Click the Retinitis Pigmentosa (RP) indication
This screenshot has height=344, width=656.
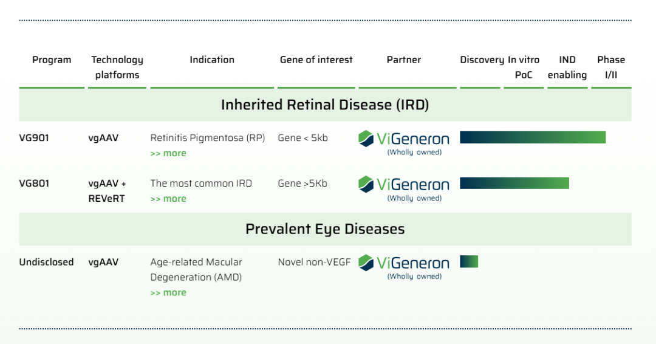208,137
